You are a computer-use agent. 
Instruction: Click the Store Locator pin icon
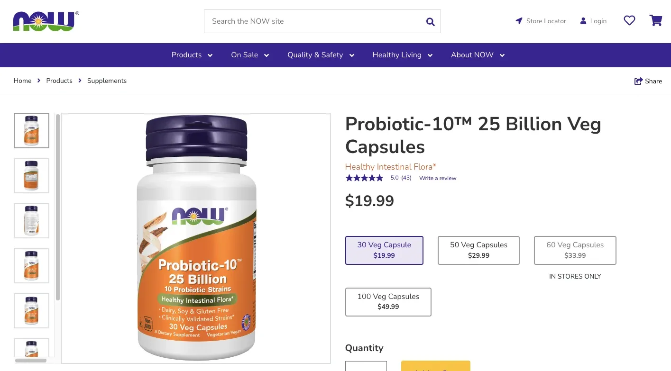[519, 21]
